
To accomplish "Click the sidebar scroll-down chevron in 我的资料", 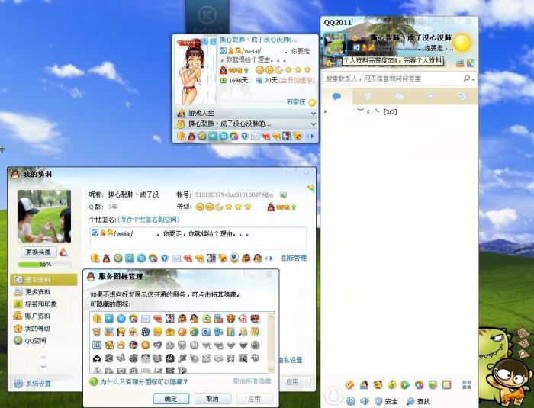I will coord(43,367).
